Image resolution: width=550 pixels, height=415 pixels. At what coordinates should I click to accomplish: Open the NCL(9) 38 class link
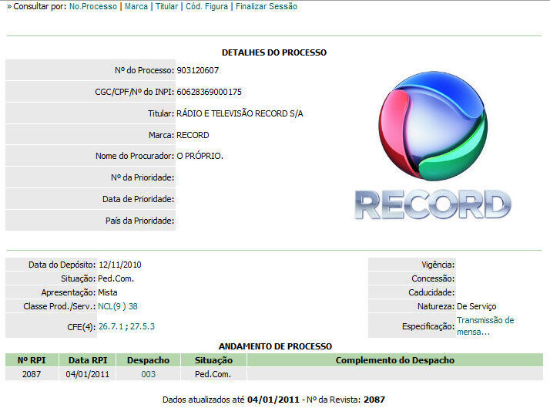(118, 306)
